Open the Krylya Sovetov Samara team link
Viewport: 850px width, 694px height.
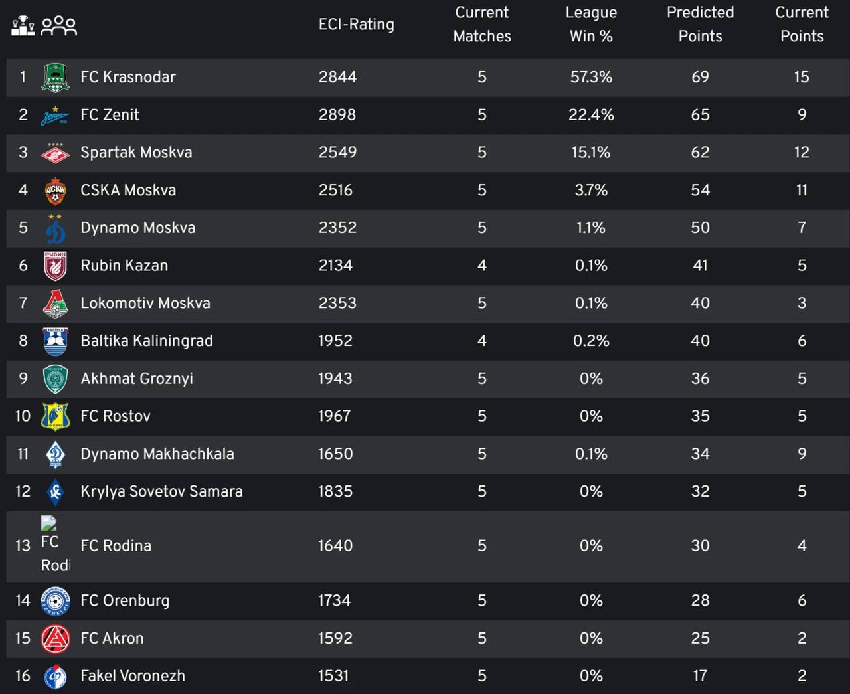[161, 492]
